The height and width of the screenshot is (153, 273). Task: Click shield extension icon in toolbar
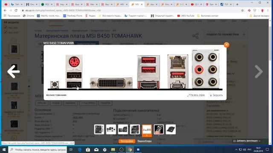(x=255, y=10)
